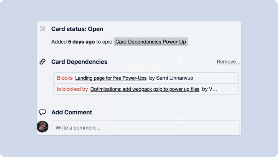Screen dimensions: 278x157
Task: Open the Landing page for free Power-Ups card
Action: coord(111,78)
